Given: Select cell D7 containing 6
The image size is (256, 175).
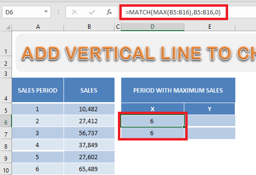Looking at the screenshot, I should pos(153,133).
